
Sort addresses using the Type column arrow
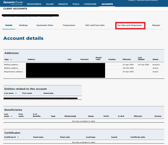(x=11, y=59)
